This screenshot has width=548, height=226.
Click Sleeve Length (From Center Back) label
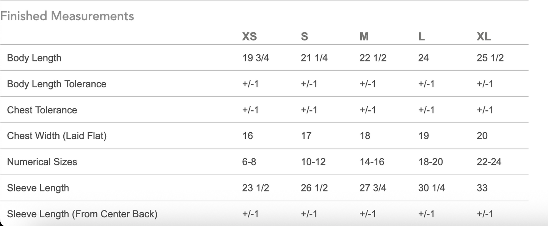tap(82, 214)
